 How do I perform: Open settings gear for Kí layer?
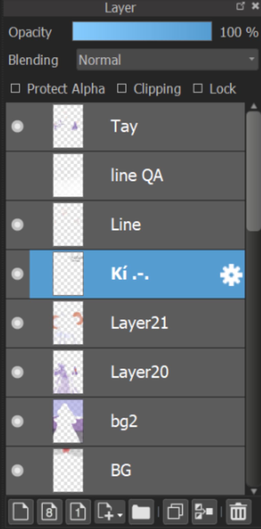pos(231,275)
